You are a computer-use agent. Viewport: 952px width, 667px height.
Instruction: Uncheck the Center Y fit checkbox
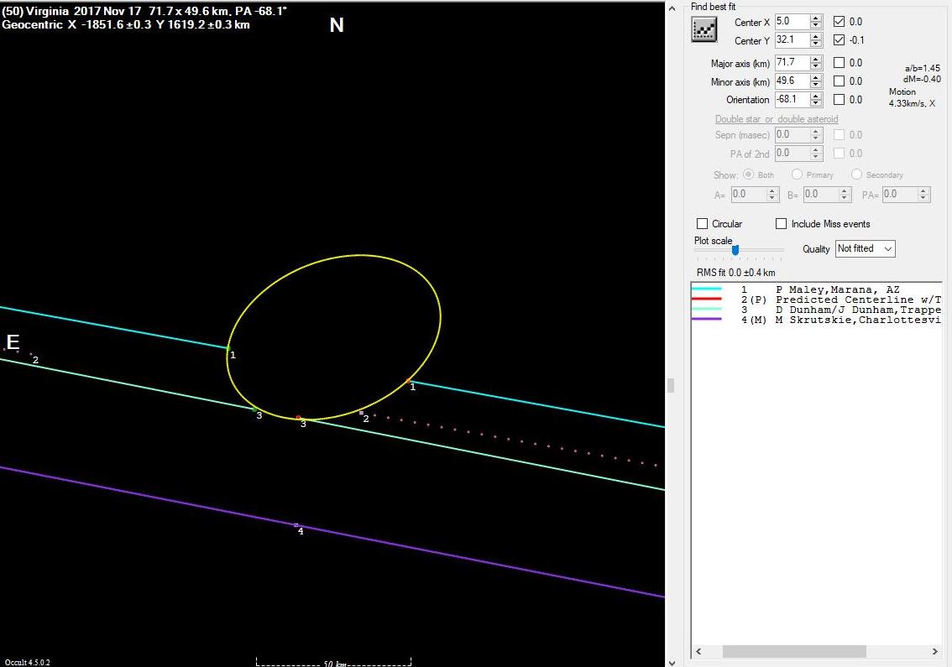click(840, 40)
